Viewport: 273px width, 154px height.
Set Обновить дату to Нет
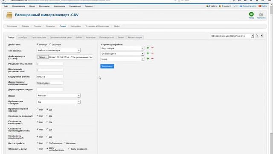[x=38, y=149]
